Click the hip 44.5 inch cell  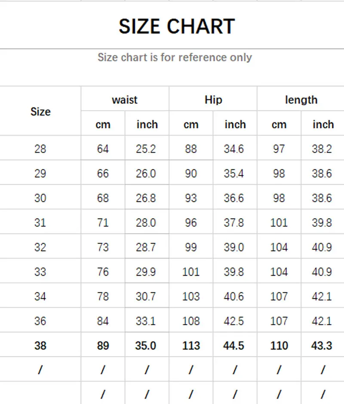pyautogui.click(x=234, y=346)
